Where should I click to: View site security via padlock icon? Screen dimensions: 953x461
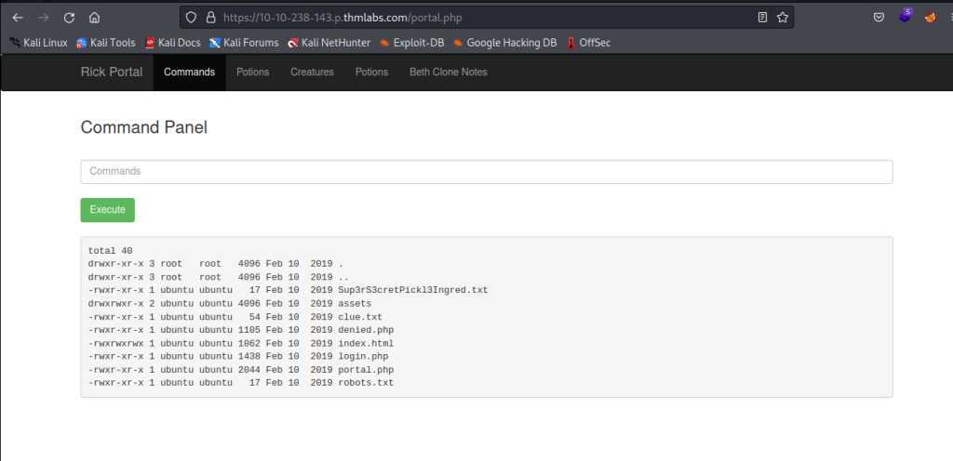[210, 17]
